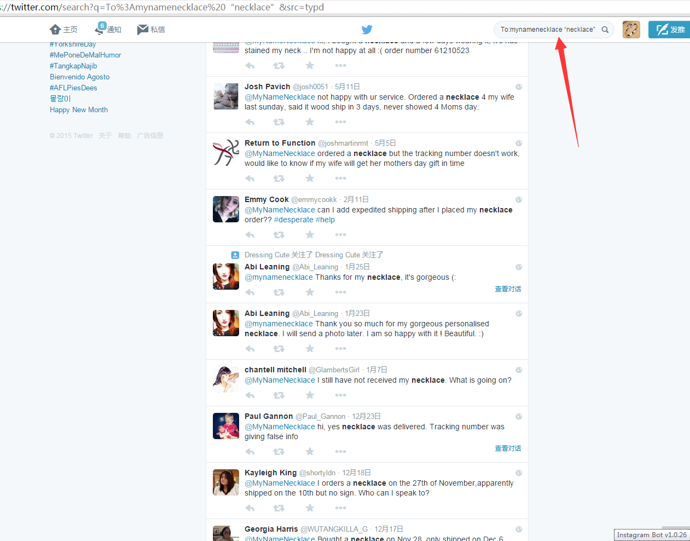Viewport: 690px width, 541px height.
Task: Click the search magnifier icon
Action: pyautogui.click(x=605, y=30)
